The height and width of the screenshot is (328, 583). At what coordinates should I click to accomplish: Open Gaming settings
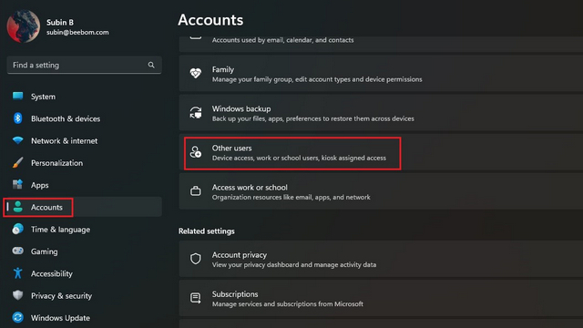pos(84,251)
